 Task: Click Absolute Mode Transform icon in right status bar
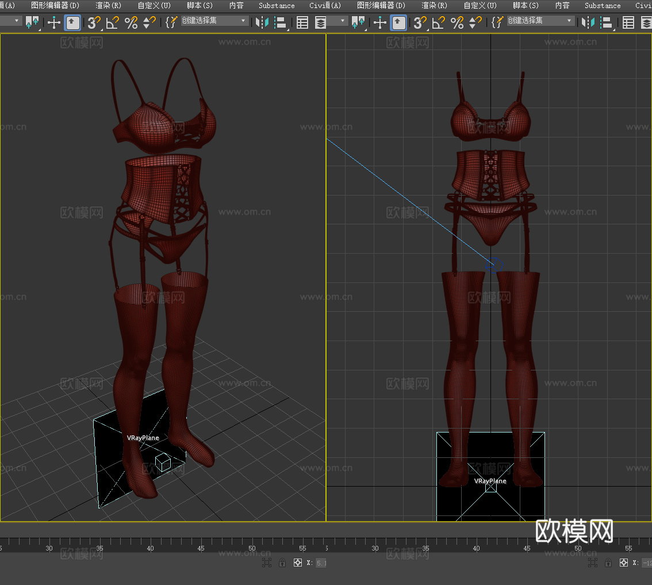pos(624,563)
